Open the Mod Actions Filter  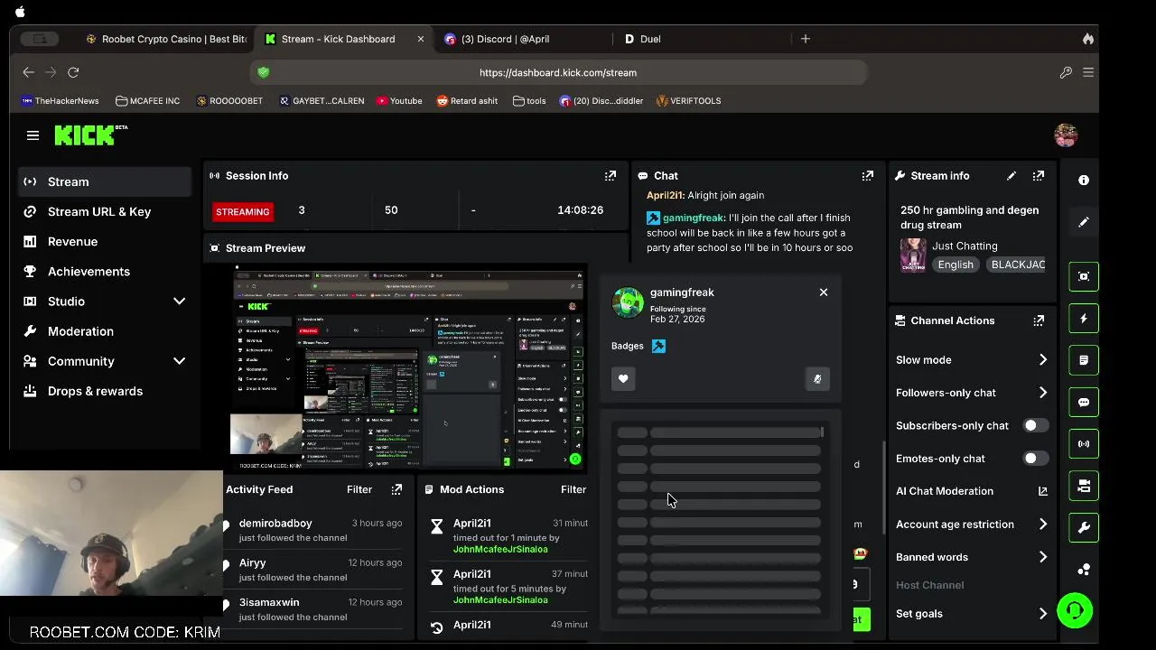point(573,489)
